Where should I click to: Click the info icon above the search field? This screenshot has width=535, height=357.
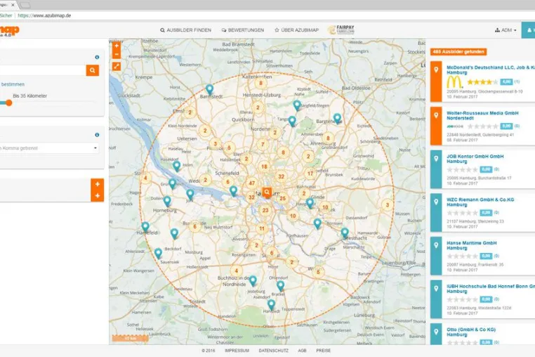coord(97,57)
